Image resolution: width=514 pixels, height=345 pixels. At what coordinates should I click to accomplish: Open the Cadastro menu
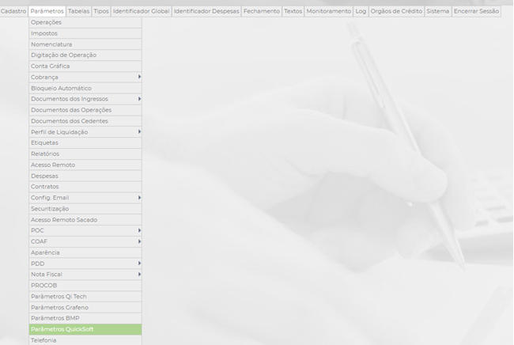13,12
